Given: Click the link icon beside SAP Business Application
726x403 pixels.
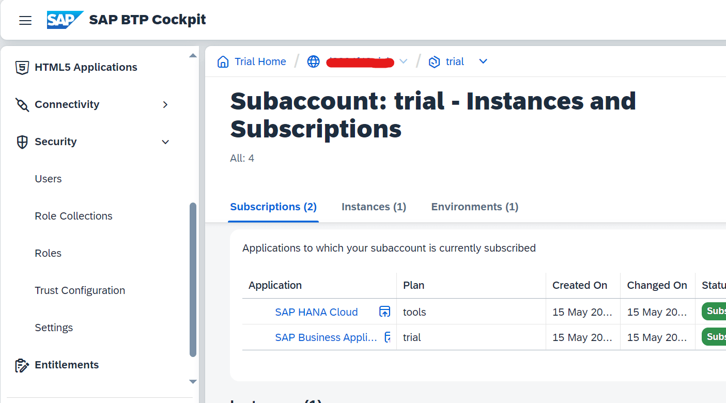Looking at the screenshot, I should [x=387, y=337].
